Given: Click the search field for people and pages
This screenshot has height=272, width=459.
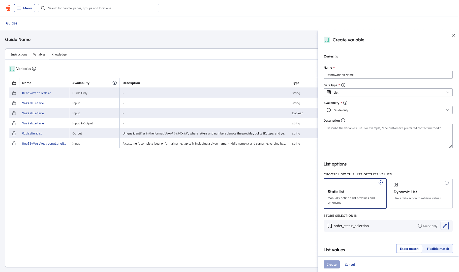Looking at the screenshot, I should pos(101,8).
